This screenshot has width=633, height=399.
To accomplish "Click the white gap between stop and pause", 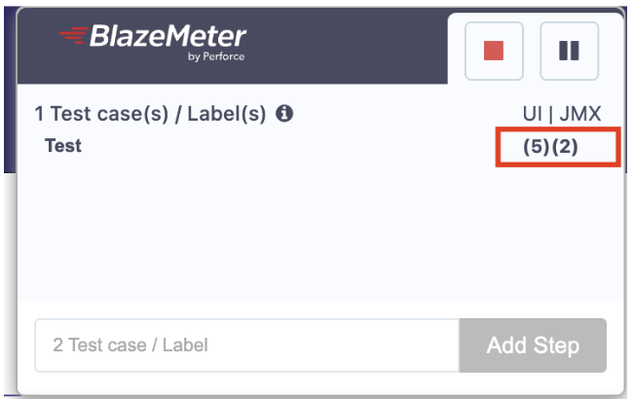I will pyautogui.click(x=531, y=51).
